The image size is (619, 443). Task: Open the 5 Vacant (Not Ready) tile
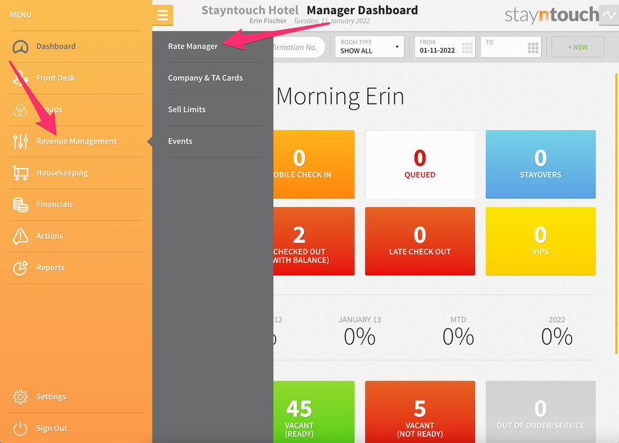[x=420, y=412]
